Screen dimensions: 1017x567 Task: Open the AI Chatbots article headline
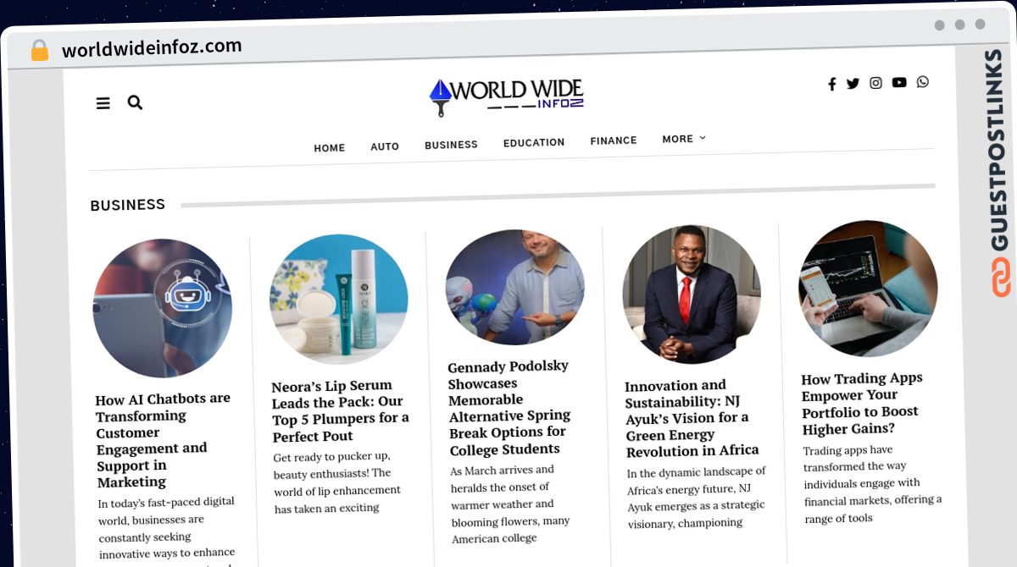(x=164, y=440)
